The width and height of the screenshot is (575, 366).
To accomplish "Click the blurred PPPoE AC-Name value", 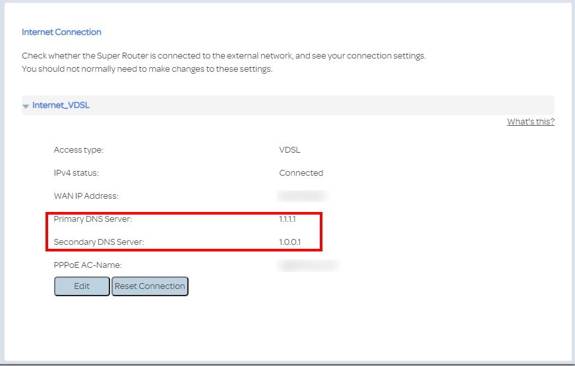I will pos(308,265).
